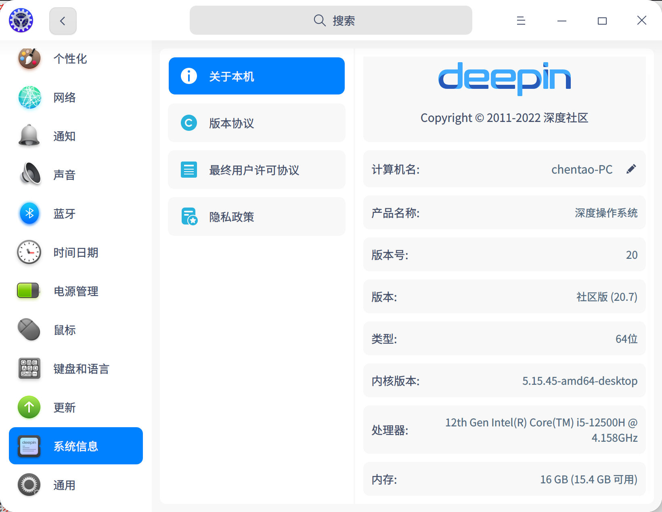The width and height of the screenshot is (662, 512).
Task: Click the 更新 (Updates) arrow icon
Action: (29, 407)
